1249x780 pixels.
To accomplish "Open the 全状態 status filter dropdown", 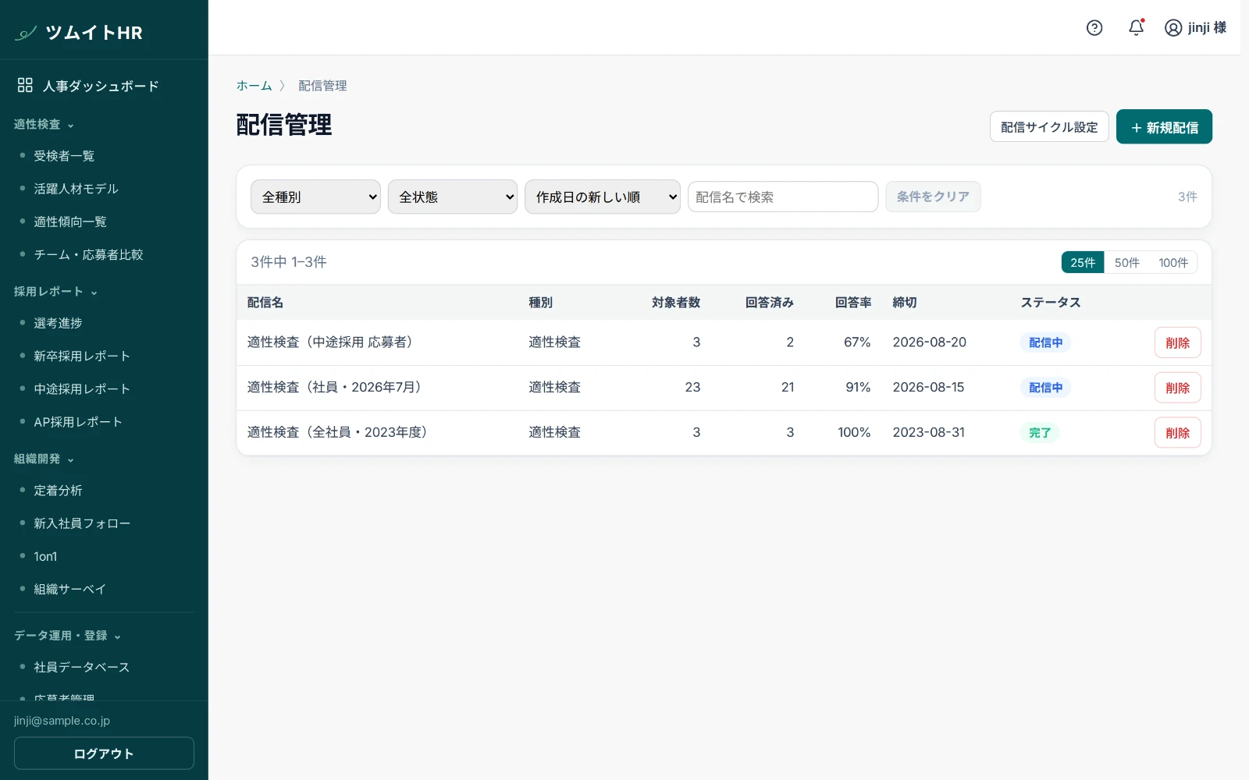I will tap(453, 197).
